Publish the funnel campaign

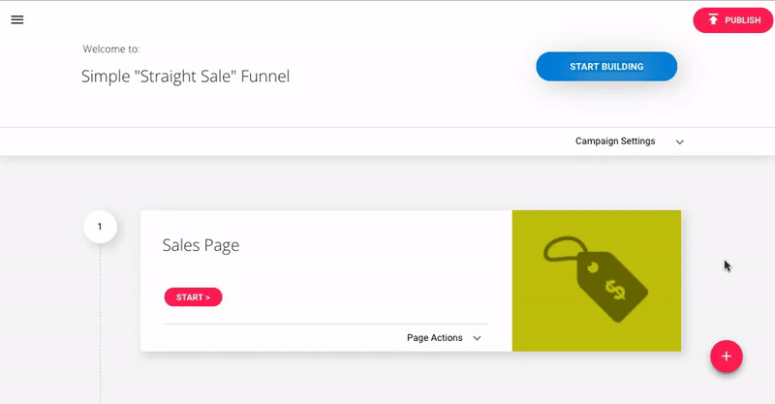[x=733, y=20]
